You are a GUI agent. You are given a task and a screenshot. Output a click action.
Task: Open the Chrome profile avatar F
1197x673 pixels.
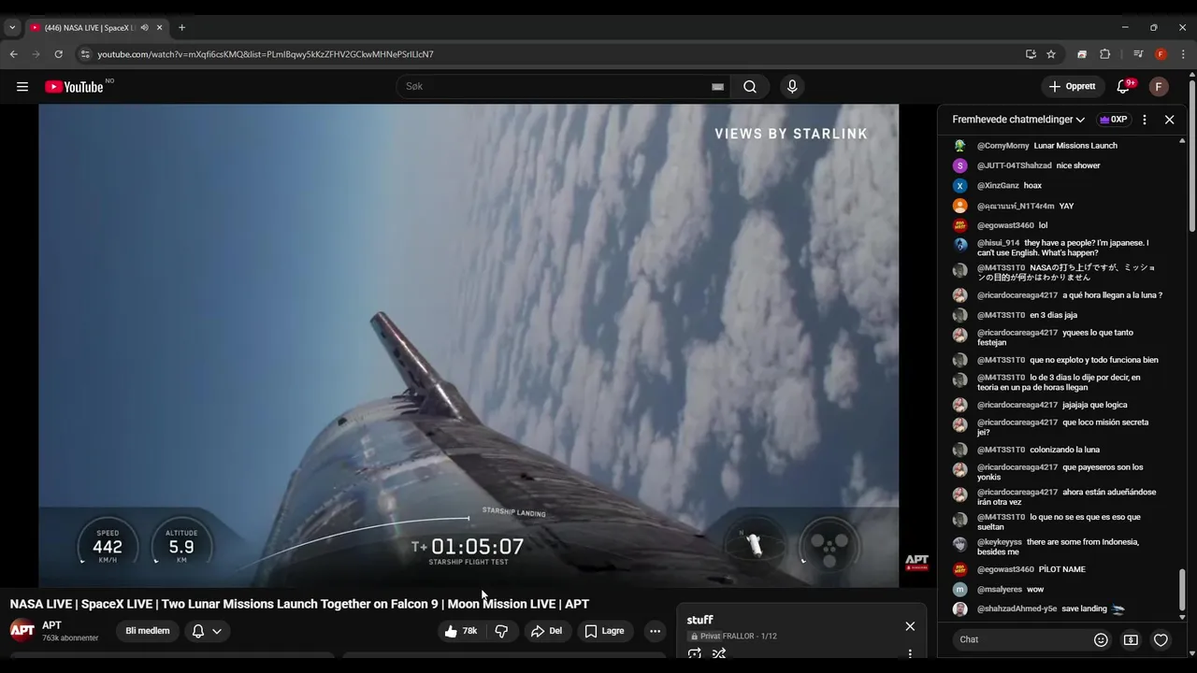1161,54
